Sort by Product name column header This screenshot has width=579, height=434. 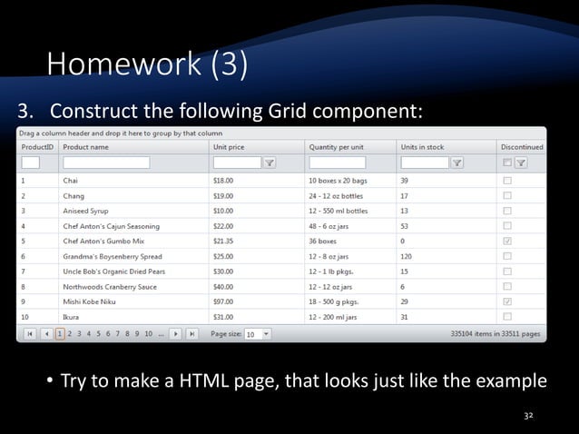[133, 147]
